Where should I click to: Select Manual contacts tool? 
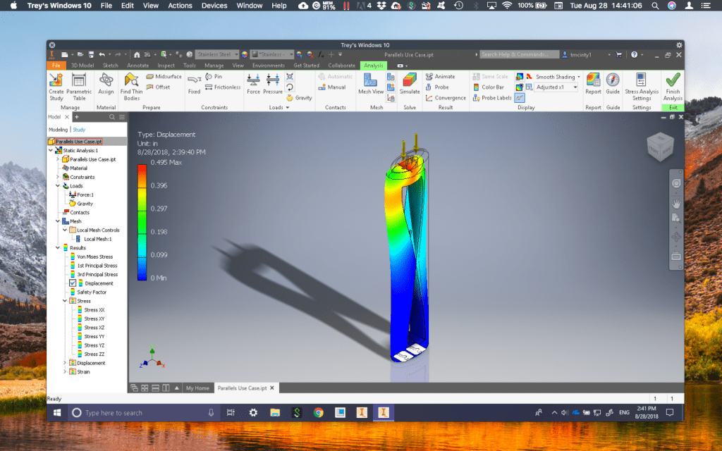(x=332, y=87)
